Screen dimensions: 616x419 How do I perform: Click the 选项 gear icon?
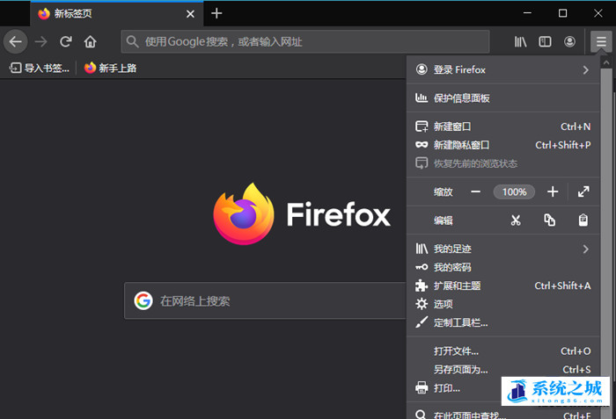(x=422, y=304)
